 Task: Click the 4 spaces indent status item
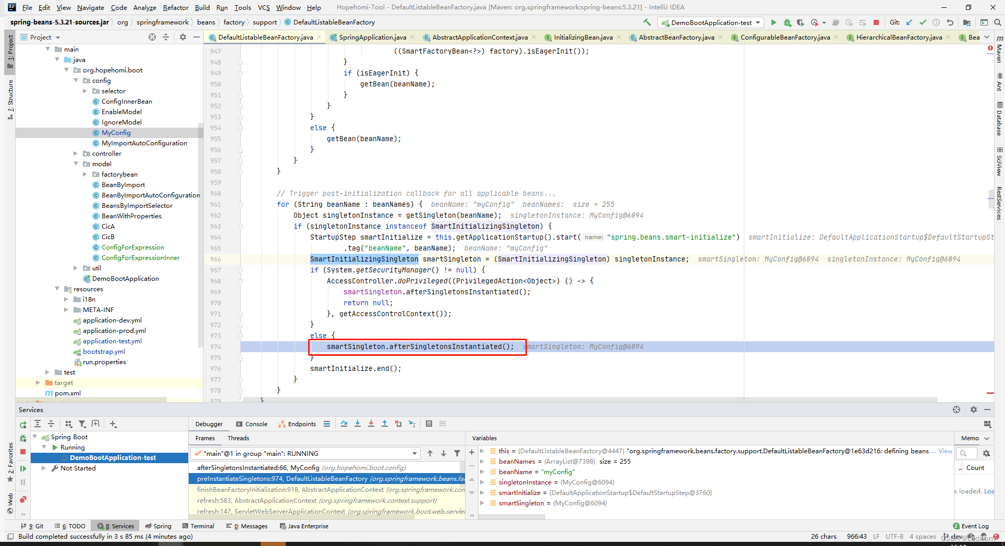coord(923,536)
